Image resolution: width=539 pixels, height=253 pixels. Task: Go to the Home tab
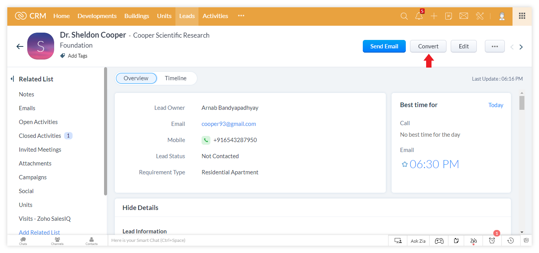(x=61, y=16)
